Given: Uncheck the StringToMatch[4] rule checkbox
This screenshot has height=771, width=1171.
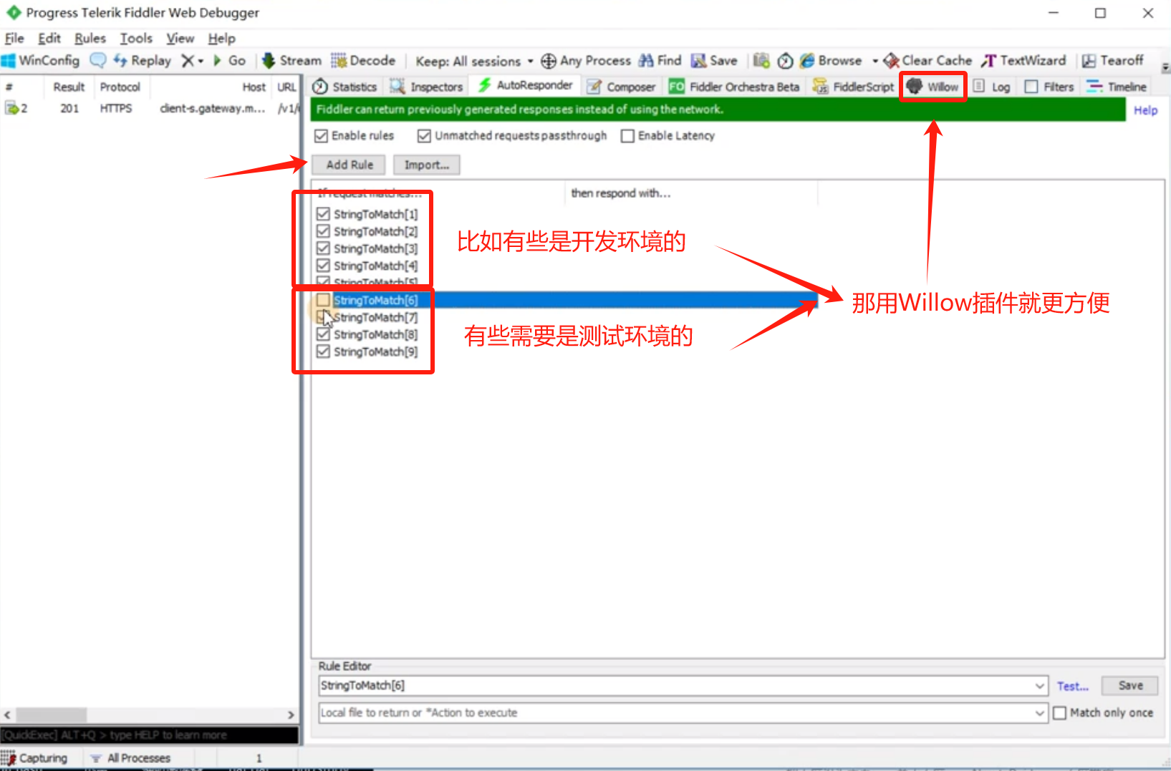Looking at the screenshot, I should (323, 266).
